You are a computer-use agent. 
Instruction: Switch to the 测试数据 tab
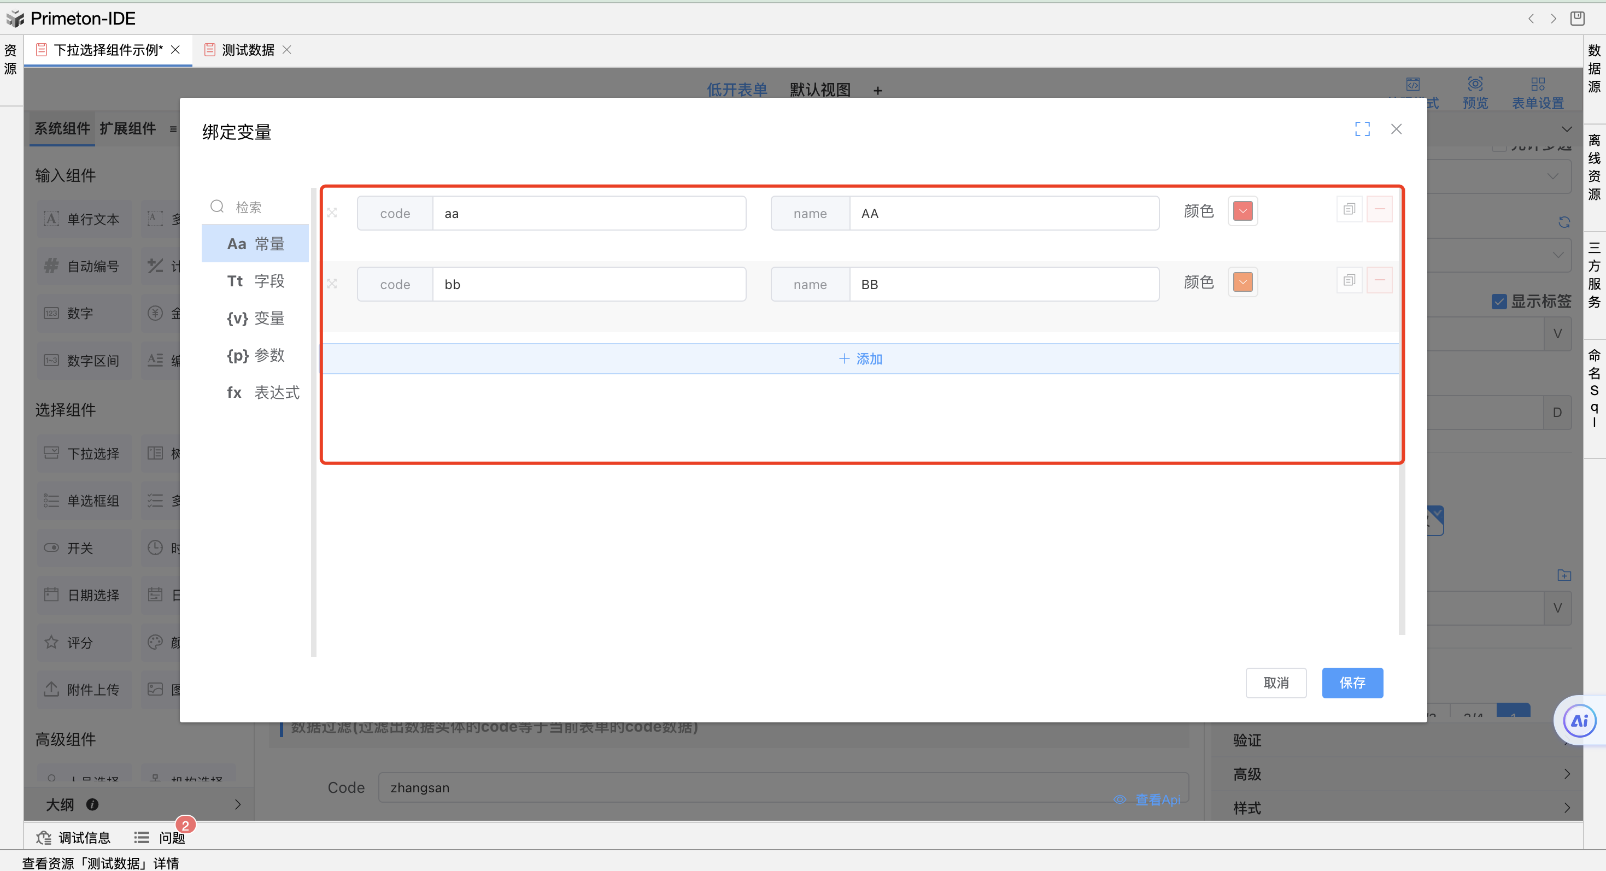click(x=248, y=50)
